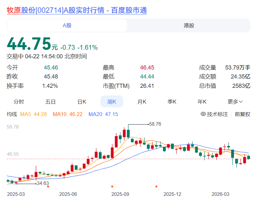
Task: Click the 34.63 lowest price annotation
Action: coord(43,183)
